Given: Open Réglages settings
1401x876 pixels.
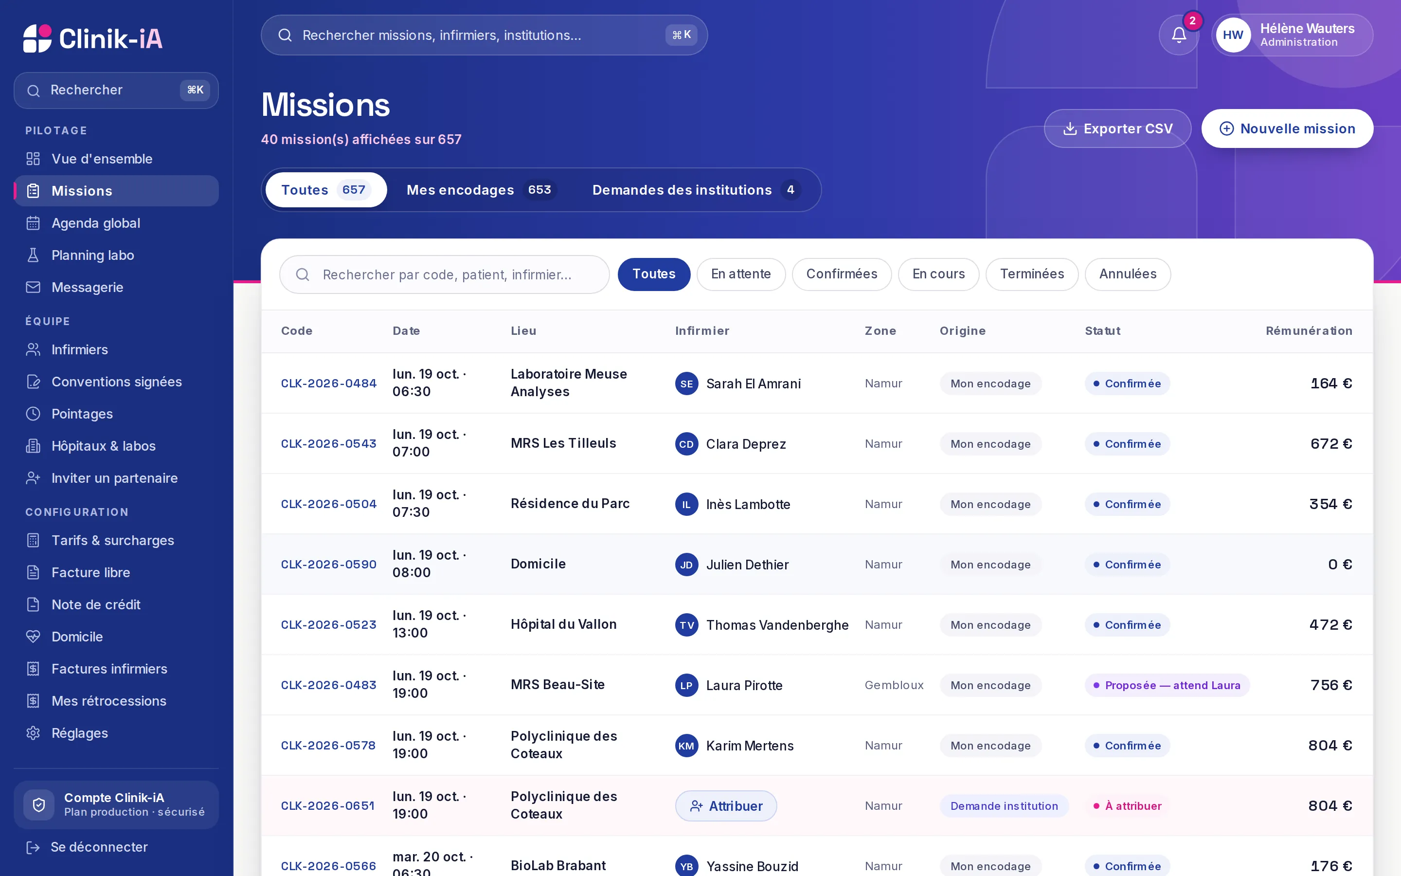Looking at the screenshot, I should pyautogui.click(x=116, y=733).
